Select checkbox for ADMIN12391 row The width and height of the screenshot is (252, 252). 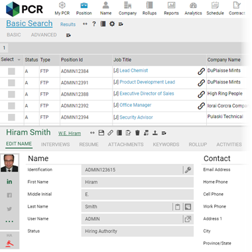click(11, 83)
